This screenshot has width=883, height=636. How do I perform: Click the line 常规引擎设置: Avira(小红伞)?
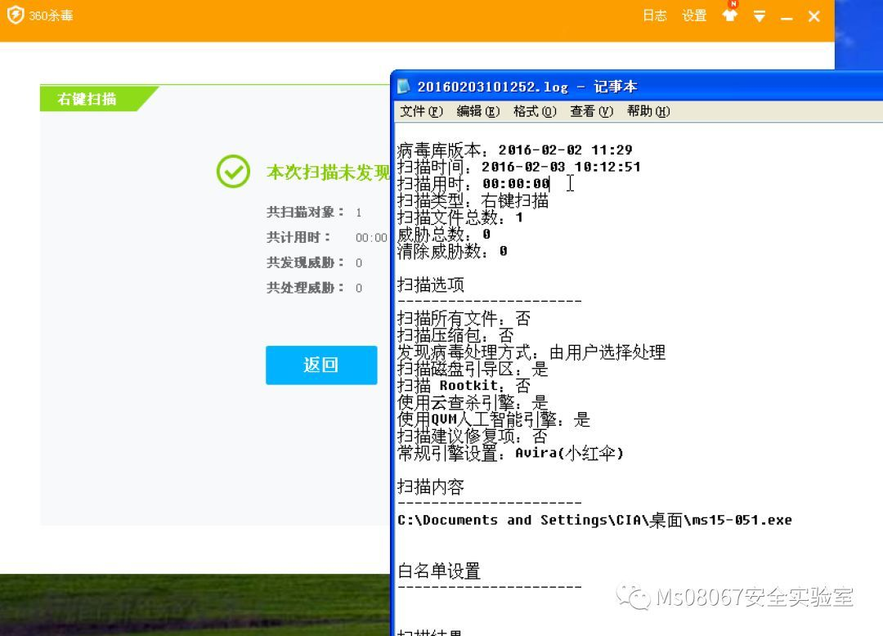(x=511, y=453)
